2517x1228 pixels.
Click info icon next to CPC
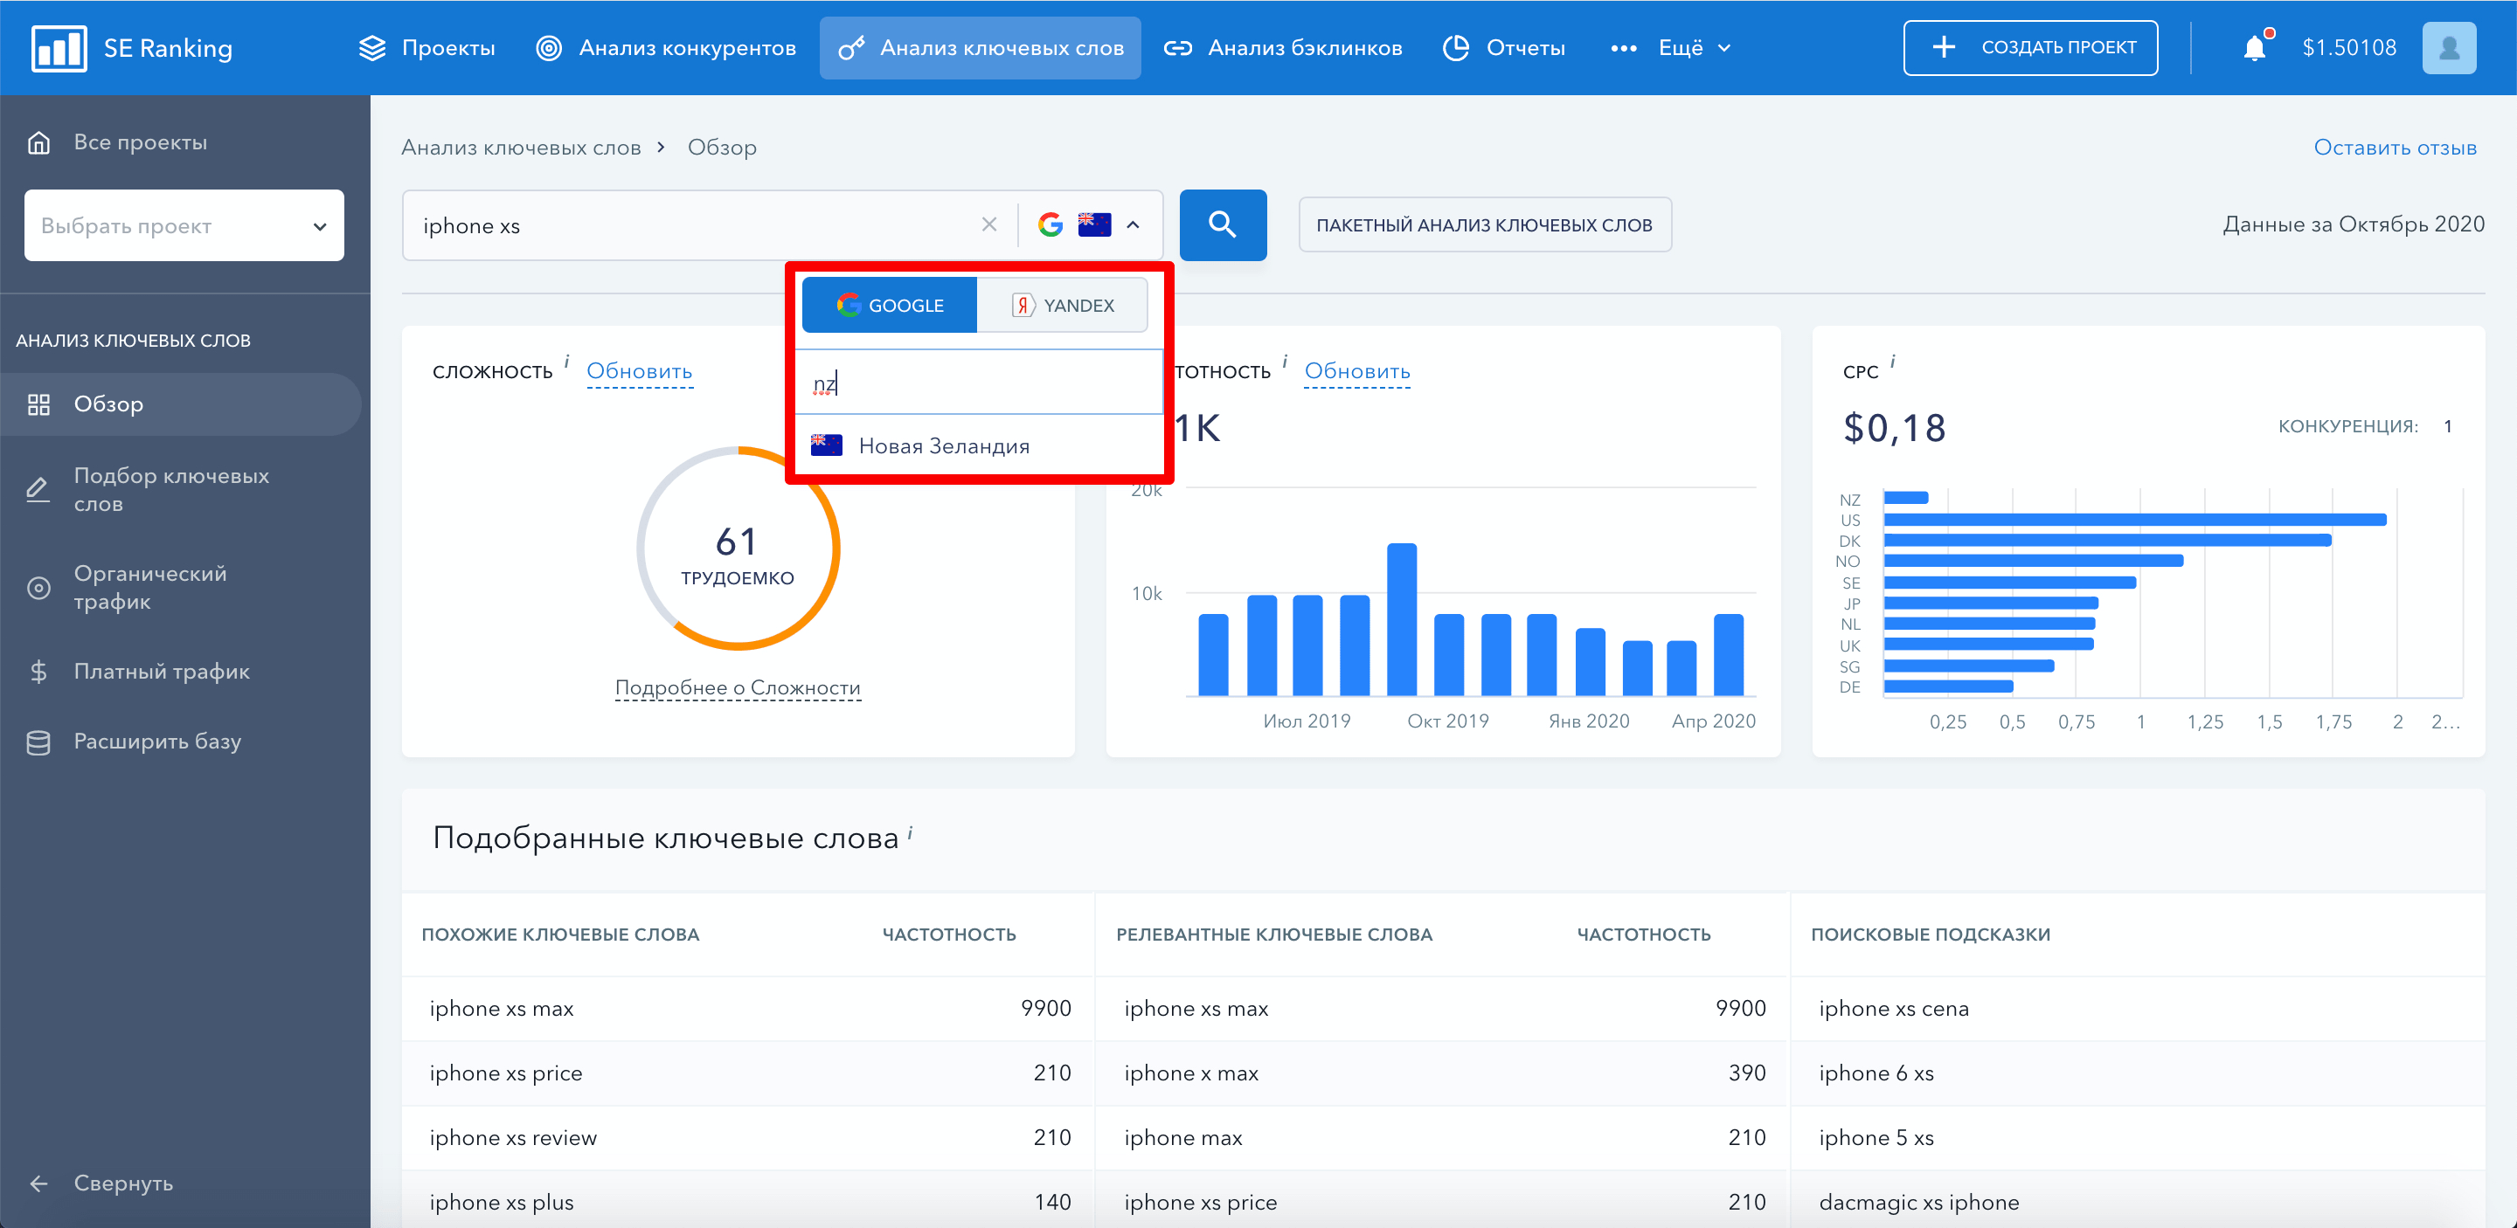tap(1893, 362)
